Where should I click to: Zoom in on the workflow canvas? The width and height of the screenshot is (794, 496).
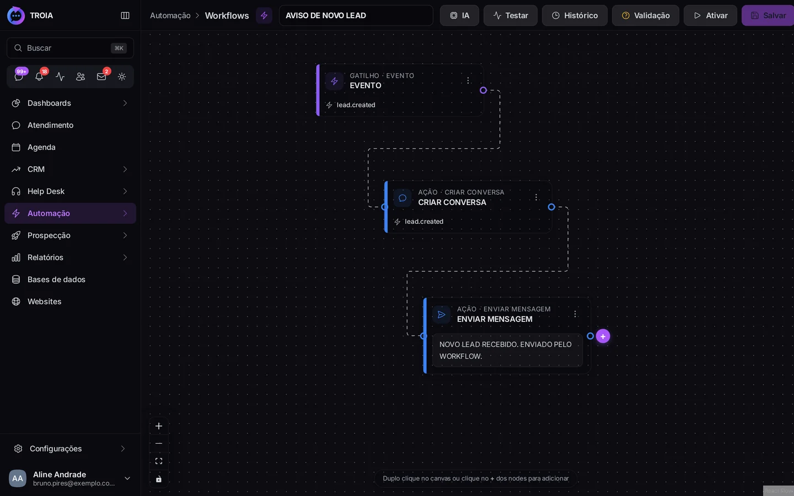tap(159, 426)
